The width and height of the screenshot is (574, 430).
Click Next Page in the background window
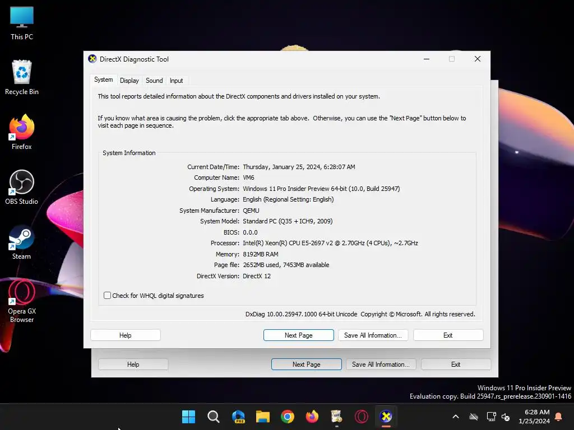(307, 364)
